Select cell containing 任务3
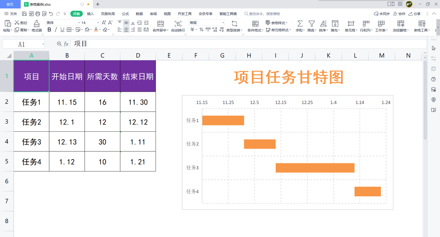440x237 pixels. (x=31, y=142)
